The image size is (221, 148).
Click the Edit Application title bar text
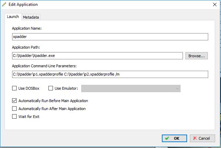(x=23, y=4)
